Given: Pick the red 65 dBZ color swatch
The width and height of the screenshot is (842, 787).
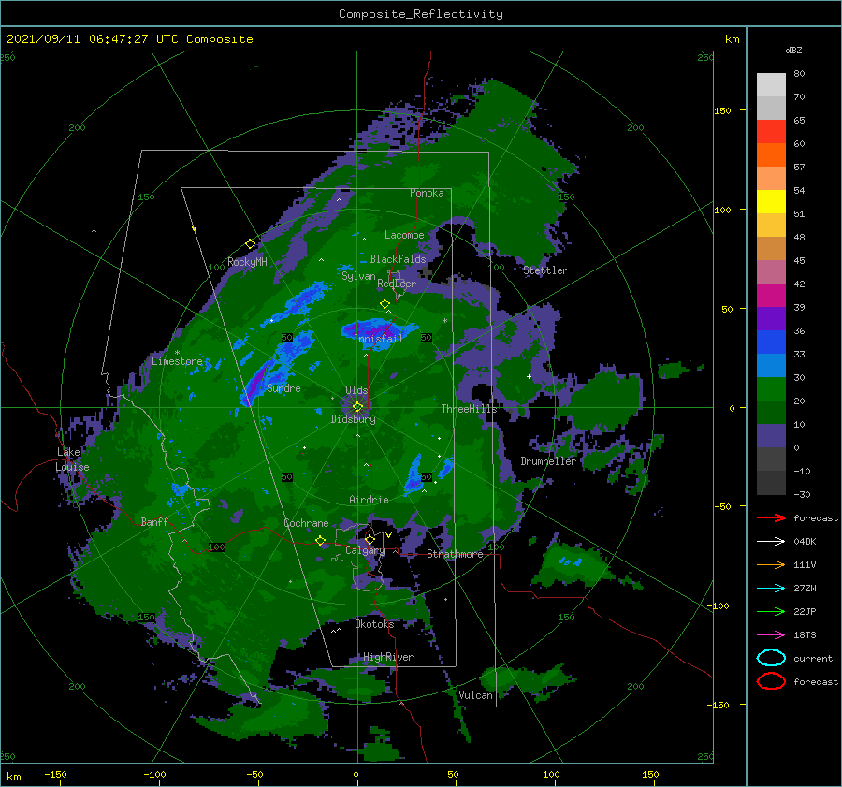Looking at the screenshot, I should 771,131.
